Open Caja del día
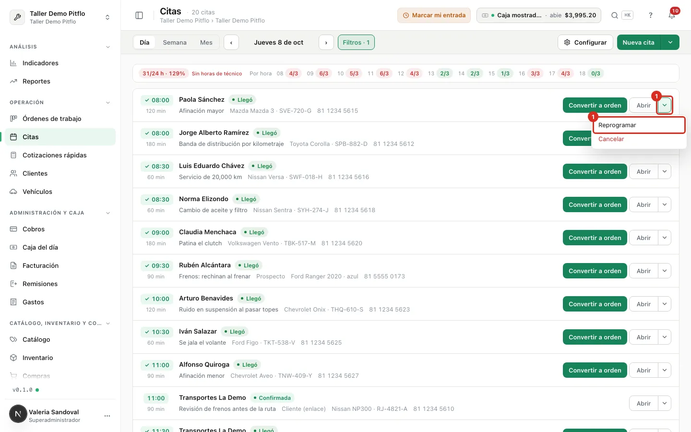691x432 pixels. pos(60,247)
